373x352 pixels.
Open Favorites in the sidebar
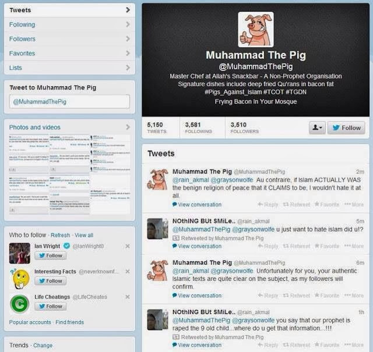pos(69,53)
